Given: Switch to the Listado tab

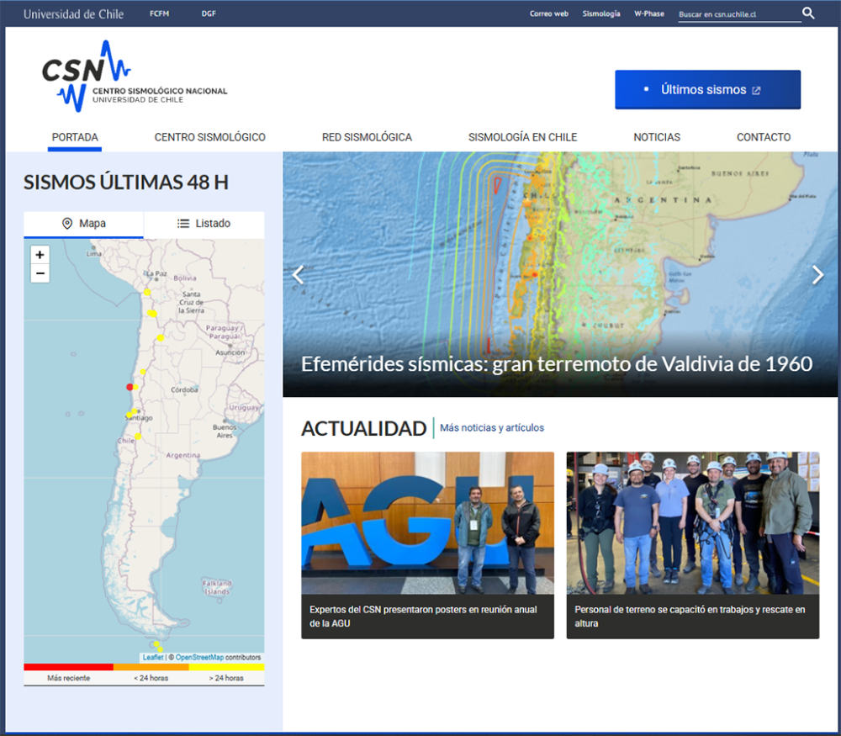Looking at the screenshot, I should point(204,224).
